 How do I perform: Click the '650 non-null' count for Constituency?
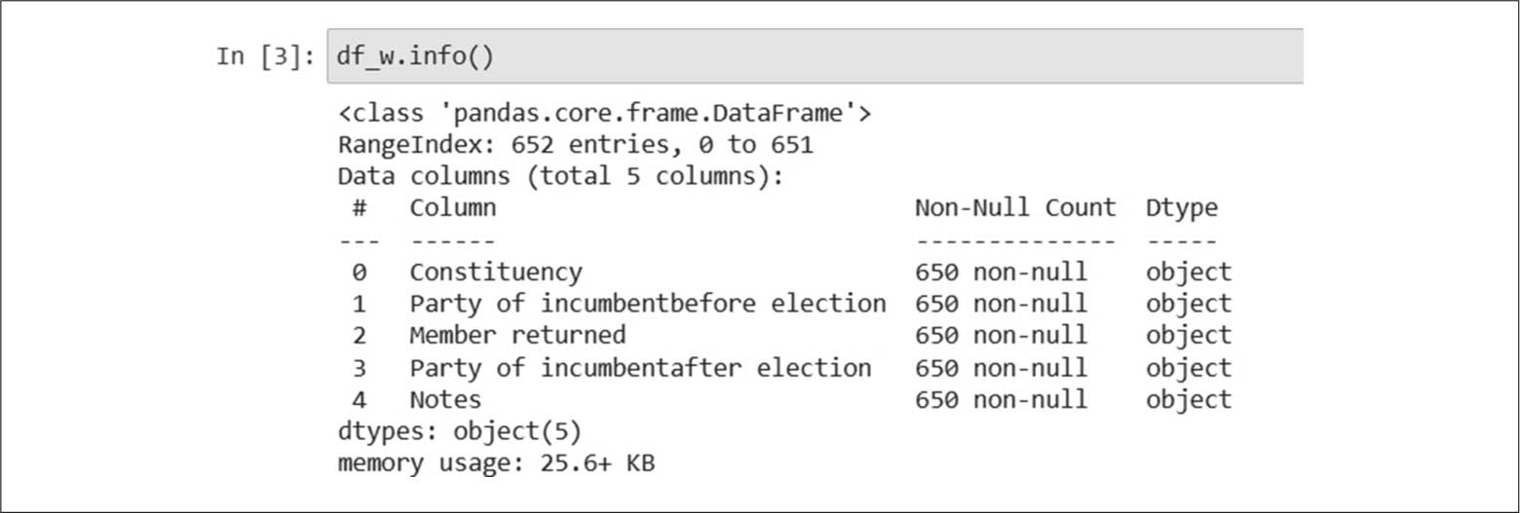pos(1001,272)
